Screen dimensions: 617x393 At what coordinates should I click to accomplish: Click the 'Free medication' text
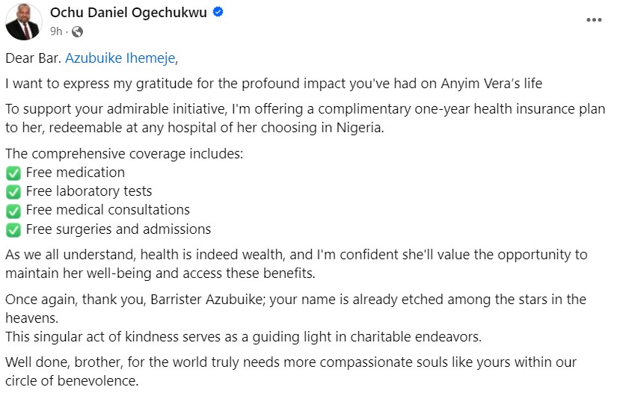pyautogui.click(x=75, y=173)
